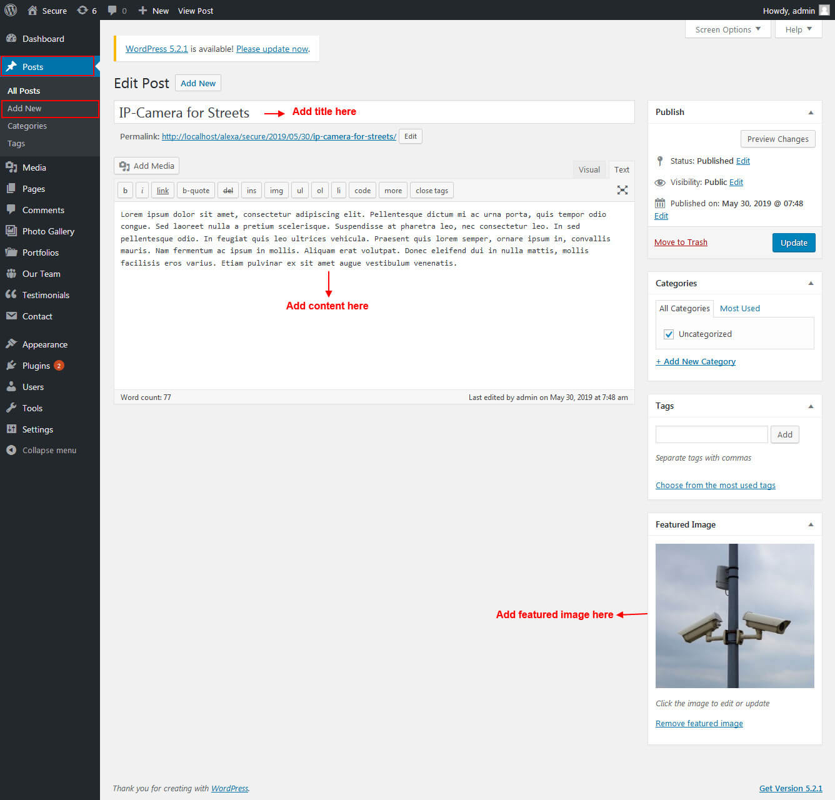Open the Dashboard menu item
835x800 pixels.
(50, 39)
